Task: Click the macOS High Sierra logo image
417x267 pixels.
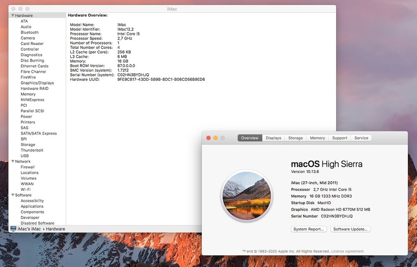Action: [247, 196]
